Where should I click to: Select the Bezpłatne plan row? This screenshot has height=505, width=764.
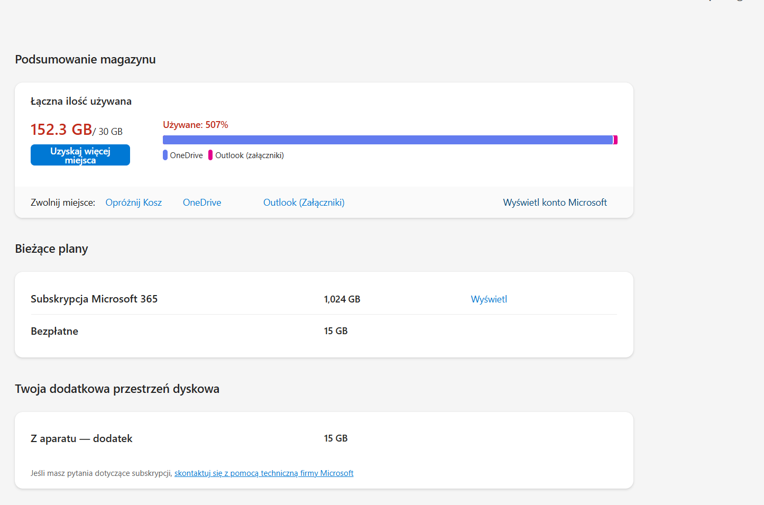pos(54,332)
